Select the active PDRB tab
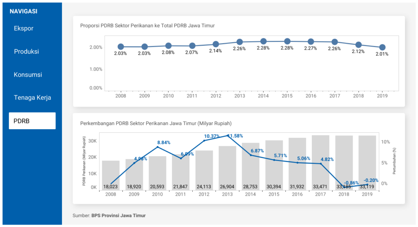Image resolution: width=418 pixels, height=227 pixels. [32, 121]
